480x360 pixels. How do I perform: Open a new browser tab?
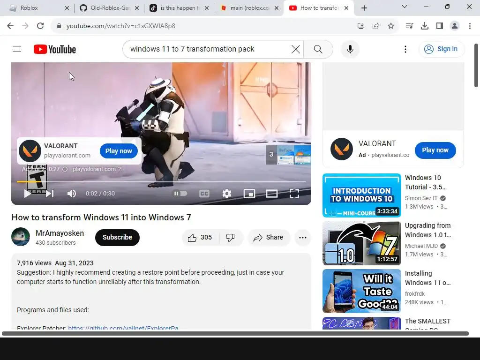pyautogui.click(x=364, y=8)
